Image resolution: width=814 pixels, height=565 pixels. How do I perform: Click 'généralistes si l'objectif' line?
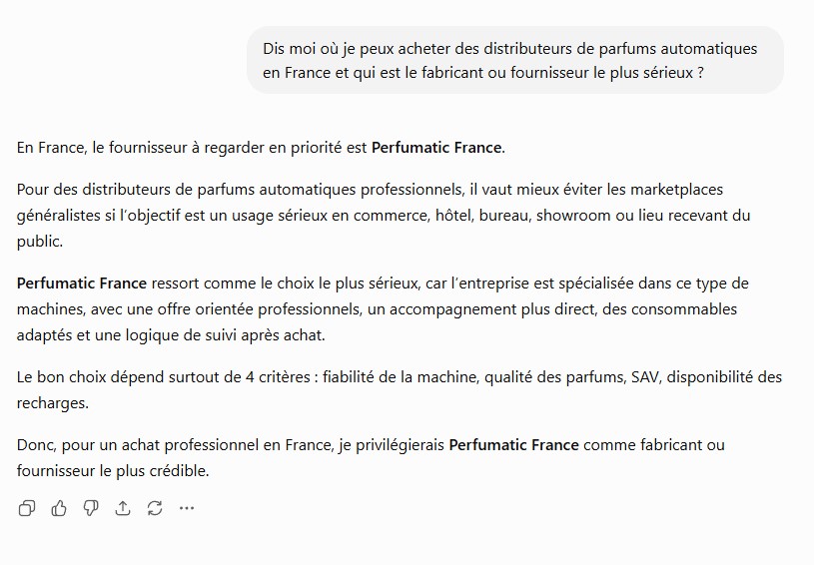coord(384,216)
